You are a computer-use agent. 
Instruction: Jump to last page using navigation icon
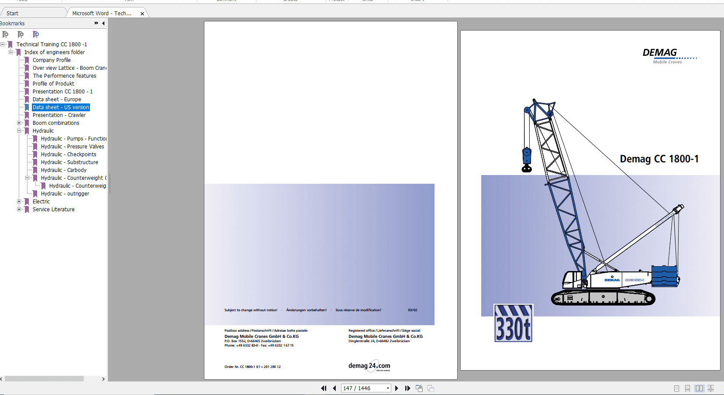pos(407,388)
